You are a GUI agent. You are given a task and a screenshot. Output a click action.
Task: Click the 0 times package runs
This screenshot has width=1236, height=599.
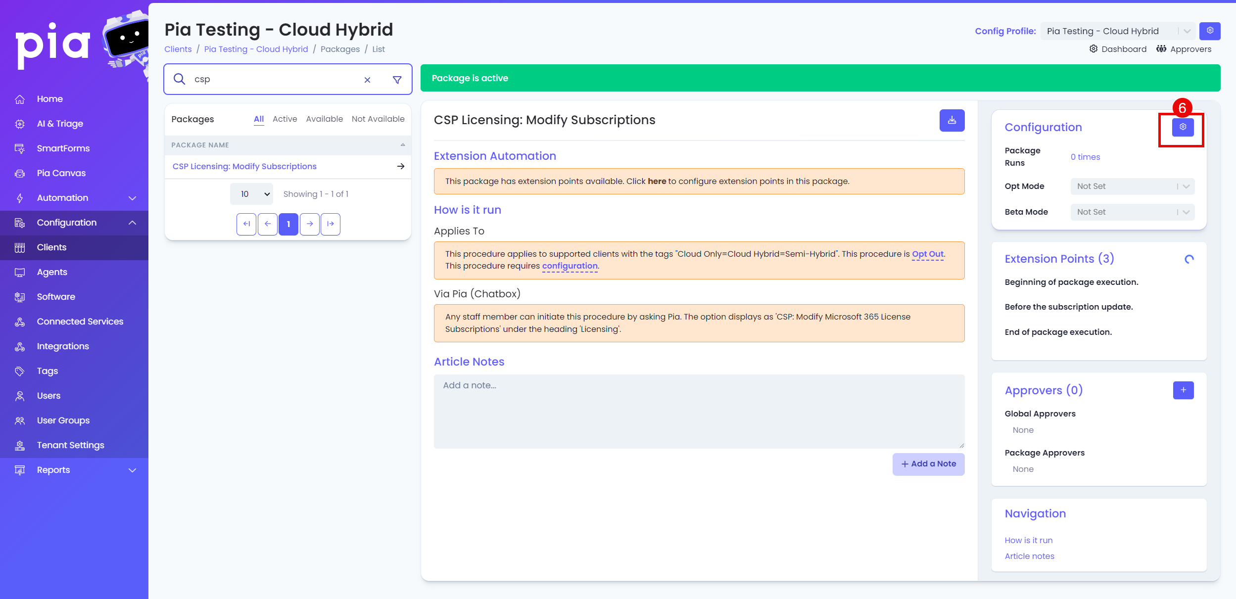tap(1086, 157)
